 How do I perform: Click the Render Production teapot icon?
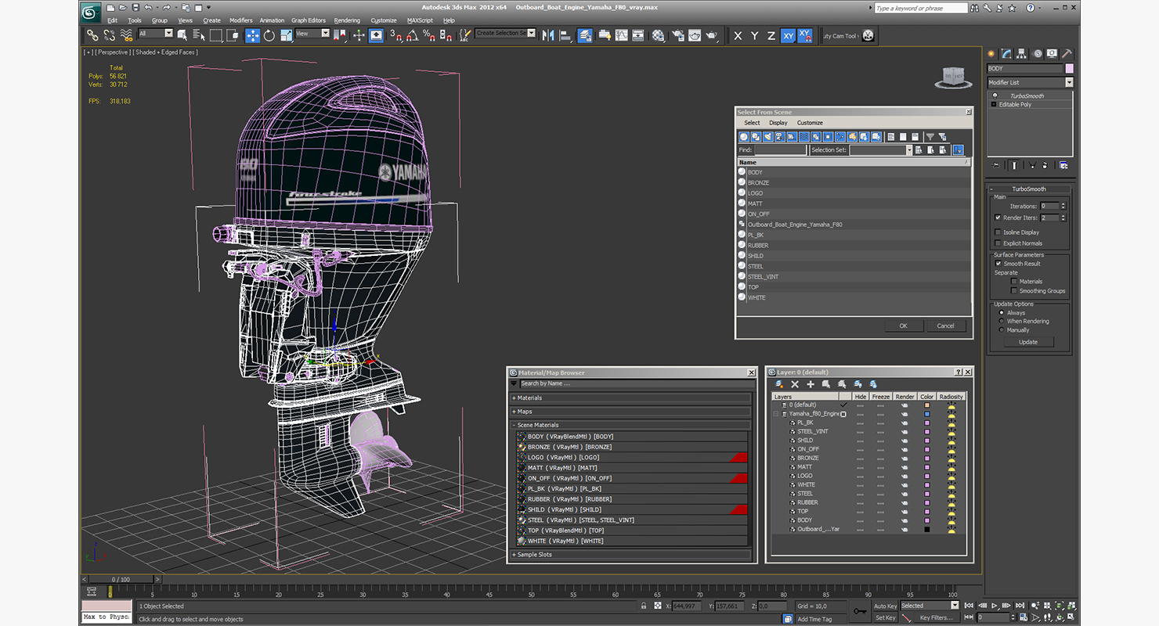pos(711,35)
